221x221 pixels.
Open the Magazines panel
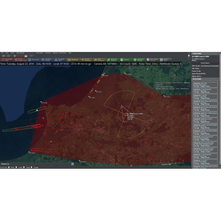(x=73, y=59)
